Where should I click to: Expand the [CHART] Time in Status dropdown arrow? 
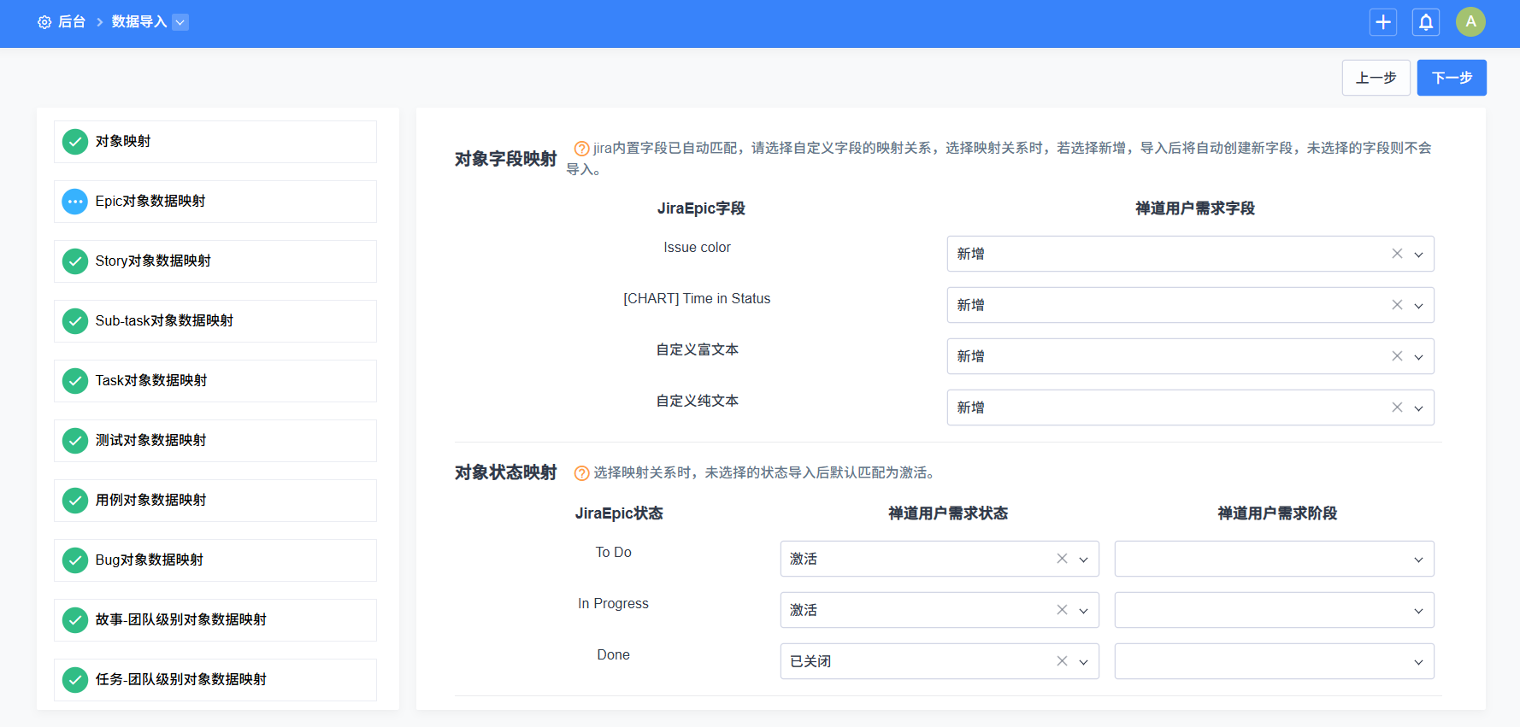pos(1418,306)
